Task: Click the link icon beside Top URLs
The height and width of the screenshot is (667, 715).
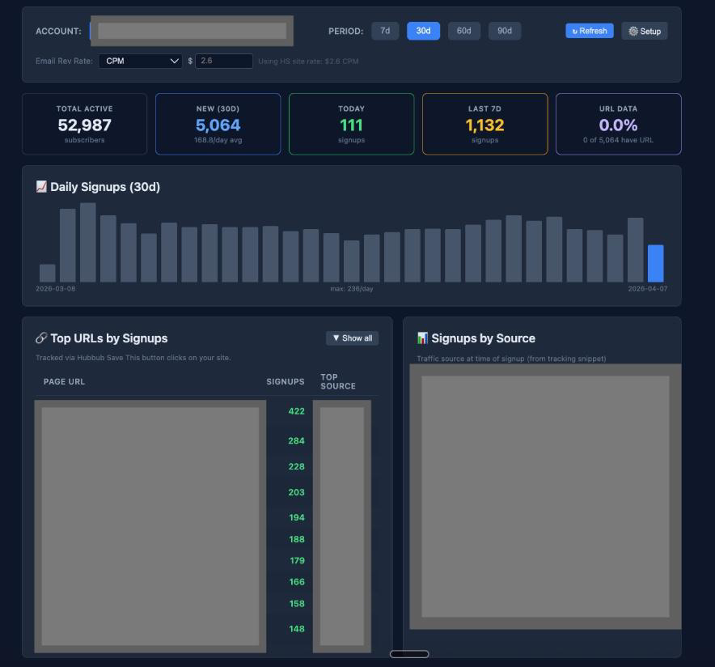Action: [41, 338]
